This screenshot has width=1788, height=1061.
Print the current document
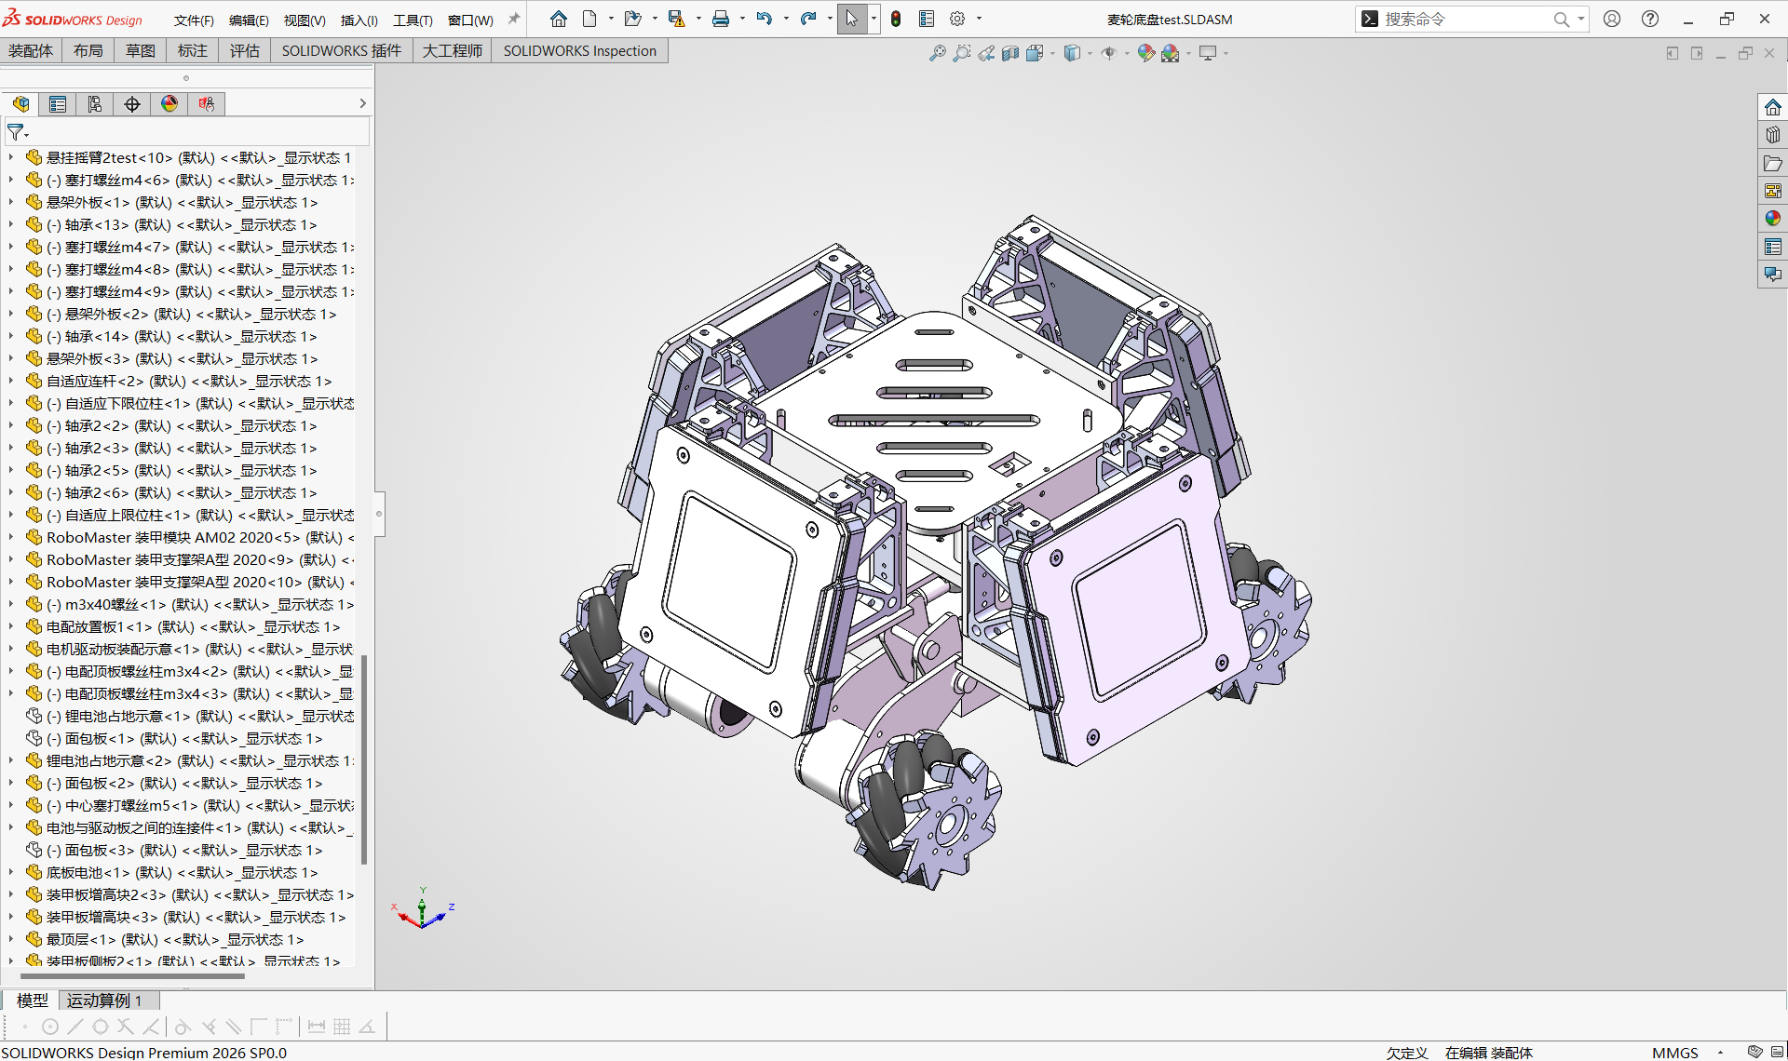[721, 19]
